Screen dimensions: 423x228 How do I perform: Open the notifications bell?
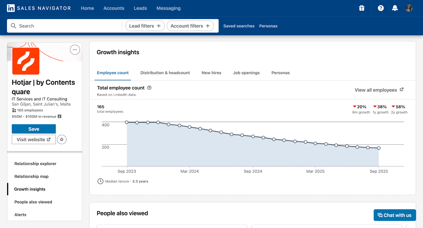click(395, 8)
